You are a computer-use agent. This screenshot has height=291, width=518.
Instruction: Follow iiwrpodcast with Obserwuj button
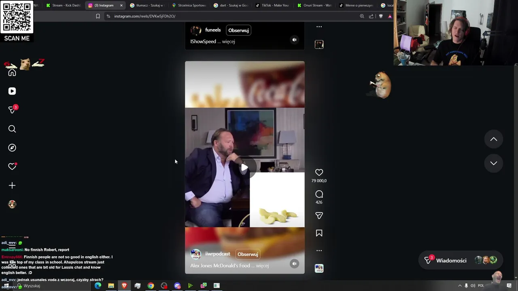248,254
